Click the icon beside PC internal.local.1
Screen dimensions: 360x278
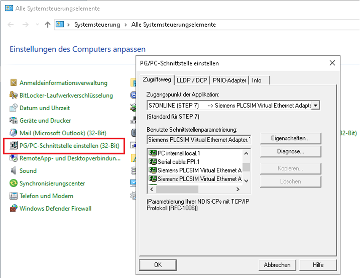(152, 153)
